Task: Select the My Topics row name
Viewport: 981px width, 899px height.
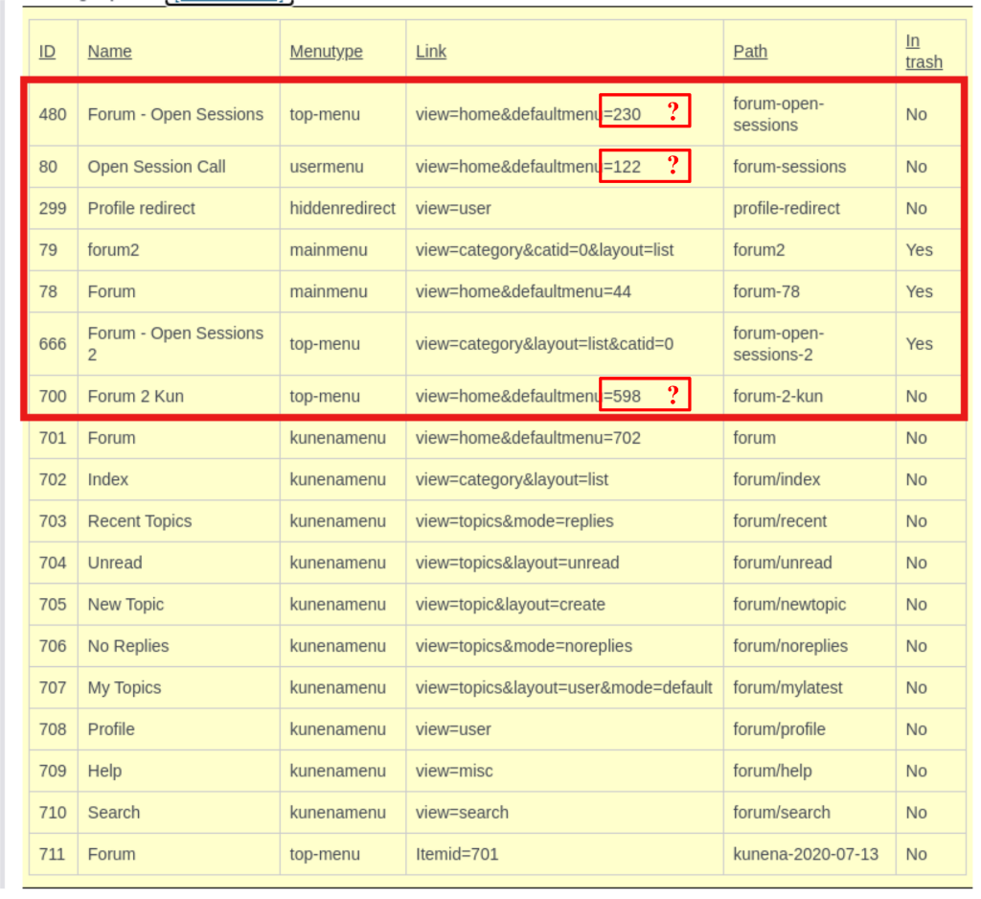Action: click(125, 688)
